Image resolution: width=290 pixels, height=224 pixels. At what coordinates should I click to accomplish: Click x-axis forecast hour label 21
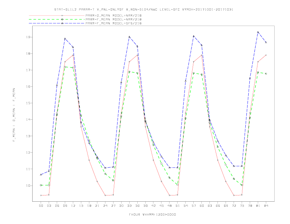[x=97, y=206]
